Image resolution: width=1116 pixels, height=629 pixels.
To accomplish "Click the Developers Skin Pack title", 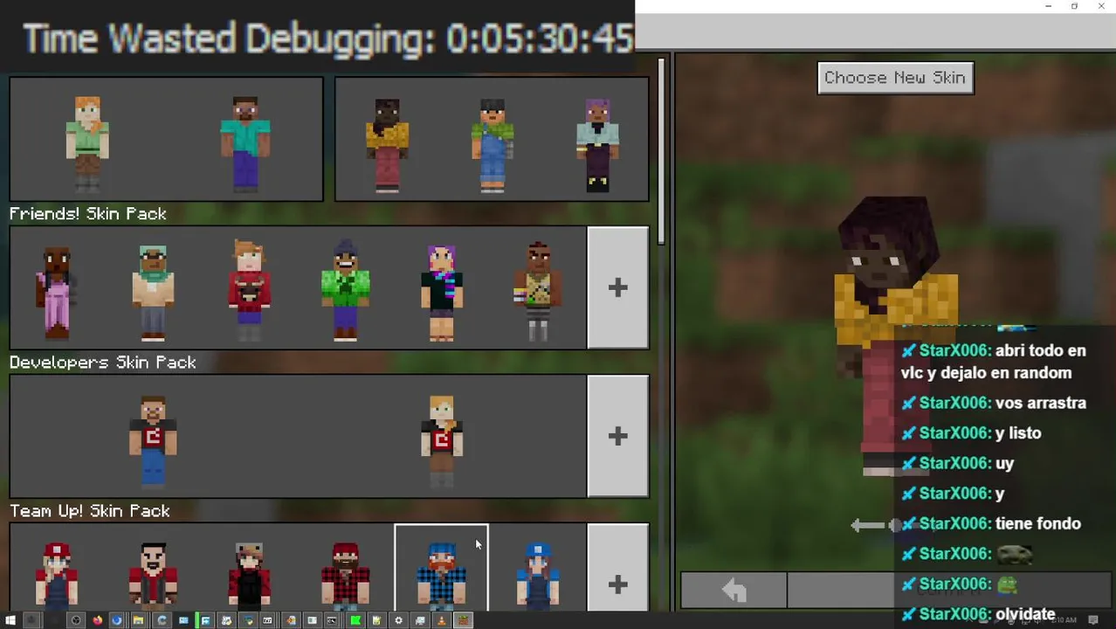I will pyautogui.click(x=102, y=362).
